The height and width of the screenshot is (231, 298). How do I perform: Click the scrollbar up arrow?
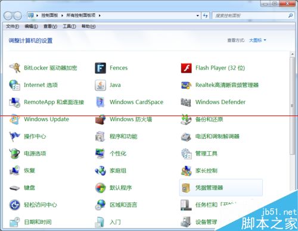pyautogui.click(x=292, y=54)
